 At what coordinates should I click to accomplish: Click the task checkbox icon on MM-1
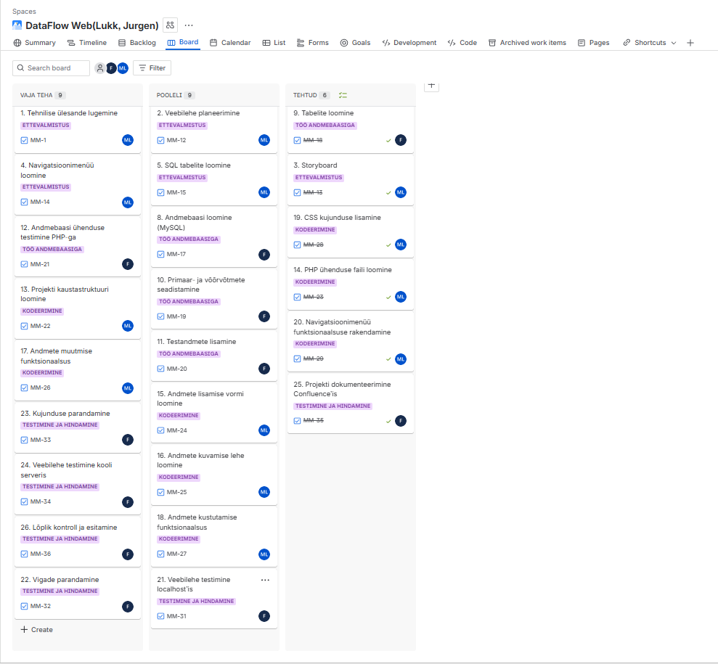25,140
